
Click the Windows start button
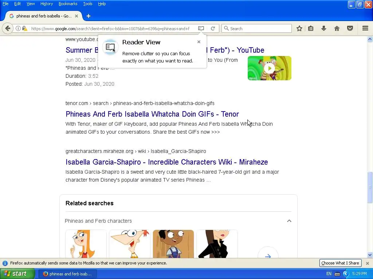pos(17,274)
